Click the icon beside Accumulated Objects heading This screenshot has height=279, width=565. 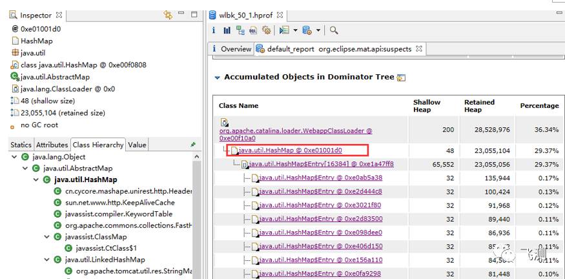(401, 77)
